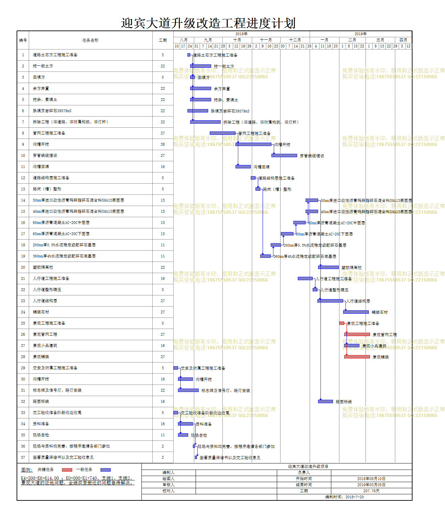Click the end date 2019年03月05日
This screenshot has height=517, width=445.
pyautogui.click(x=372, y=485)
